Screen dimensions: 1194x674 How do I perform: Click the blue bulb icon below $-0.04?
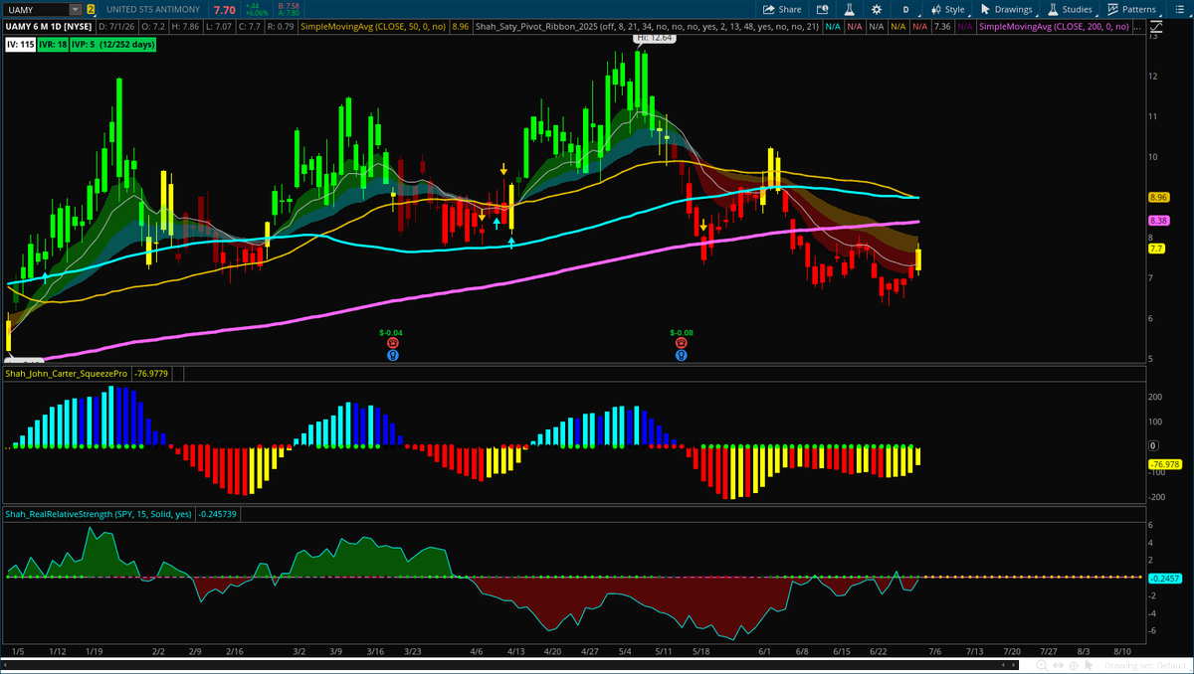392,353
